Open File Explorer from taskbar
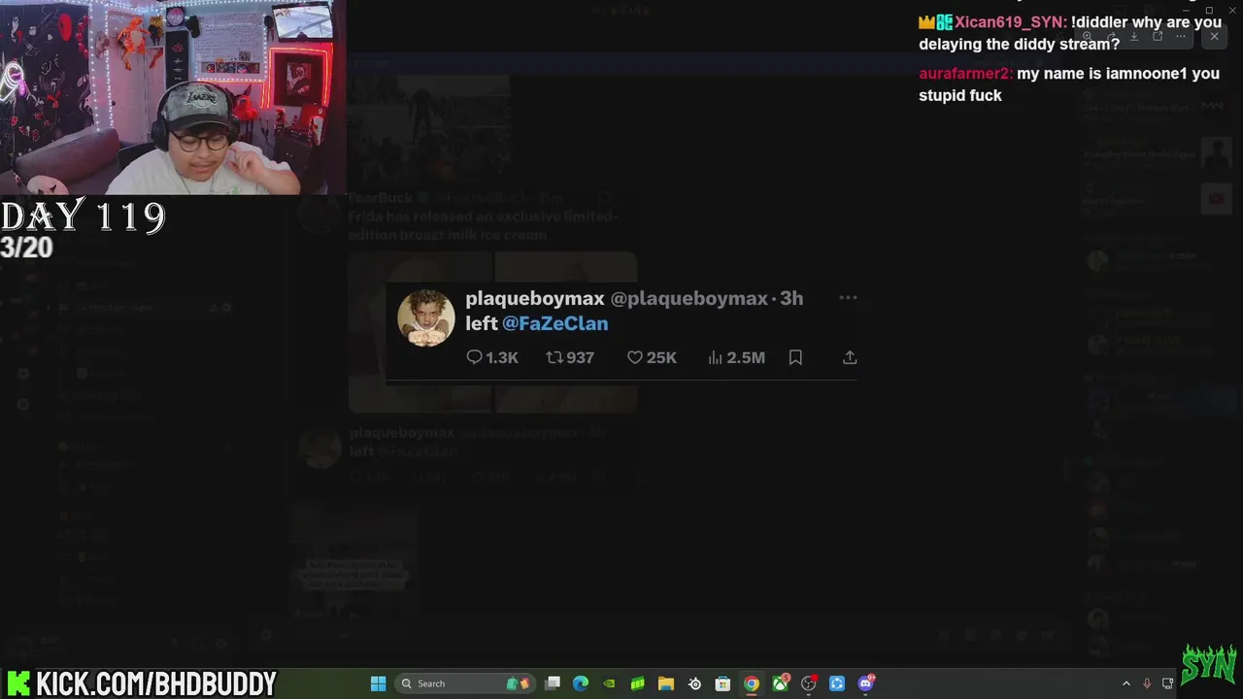Image resolution: width=1243 pixels, height=699 pixels. click(666, 683)
